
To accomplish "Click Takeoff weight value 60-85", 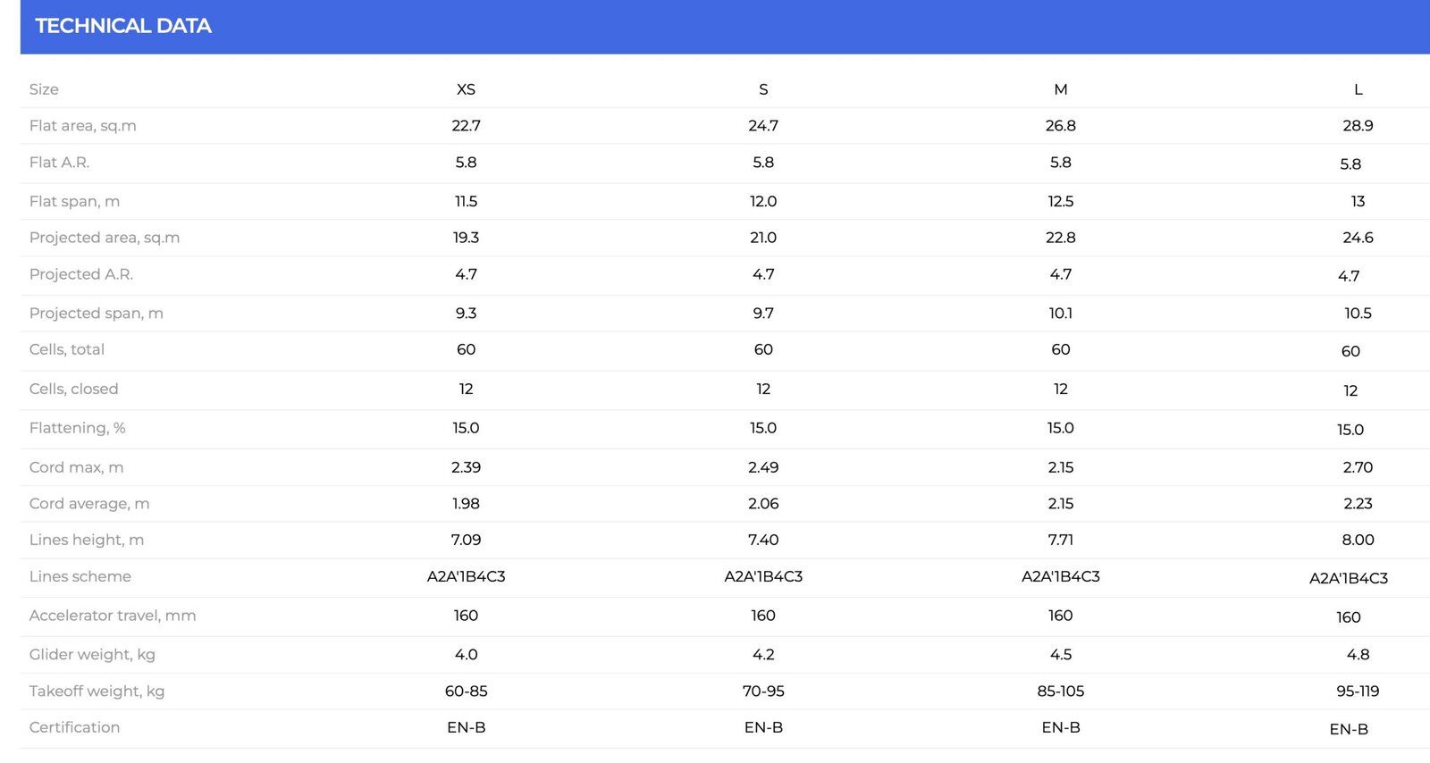I will pos(466,692).
